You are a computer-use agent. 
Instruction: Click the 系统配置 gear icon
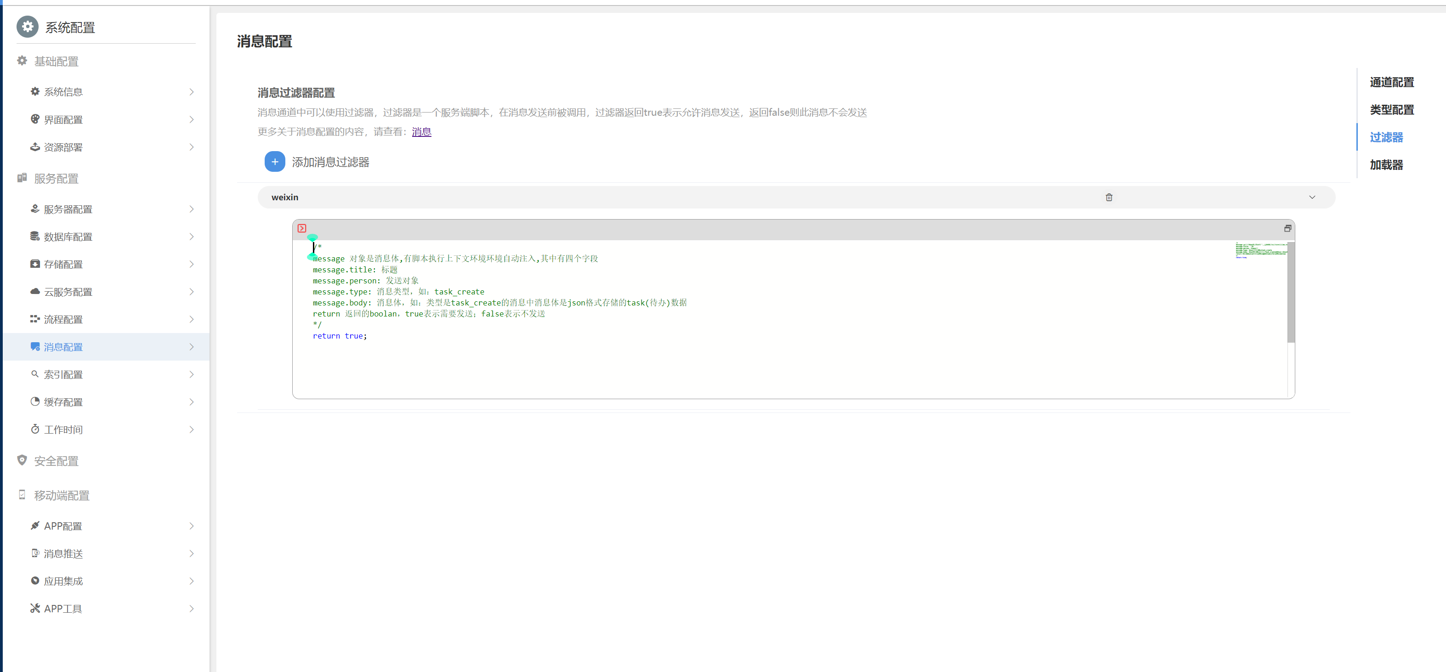[28, 27]
